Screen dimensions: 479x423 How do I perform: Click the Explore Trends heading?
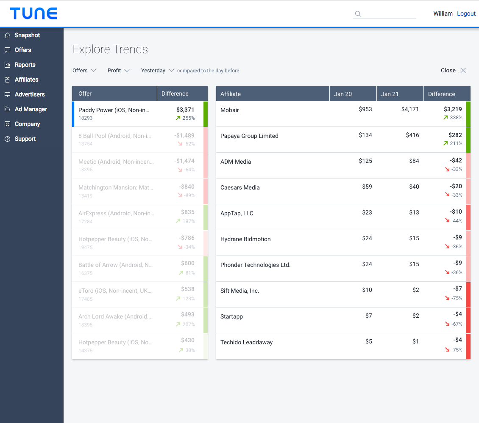(110, 49)
